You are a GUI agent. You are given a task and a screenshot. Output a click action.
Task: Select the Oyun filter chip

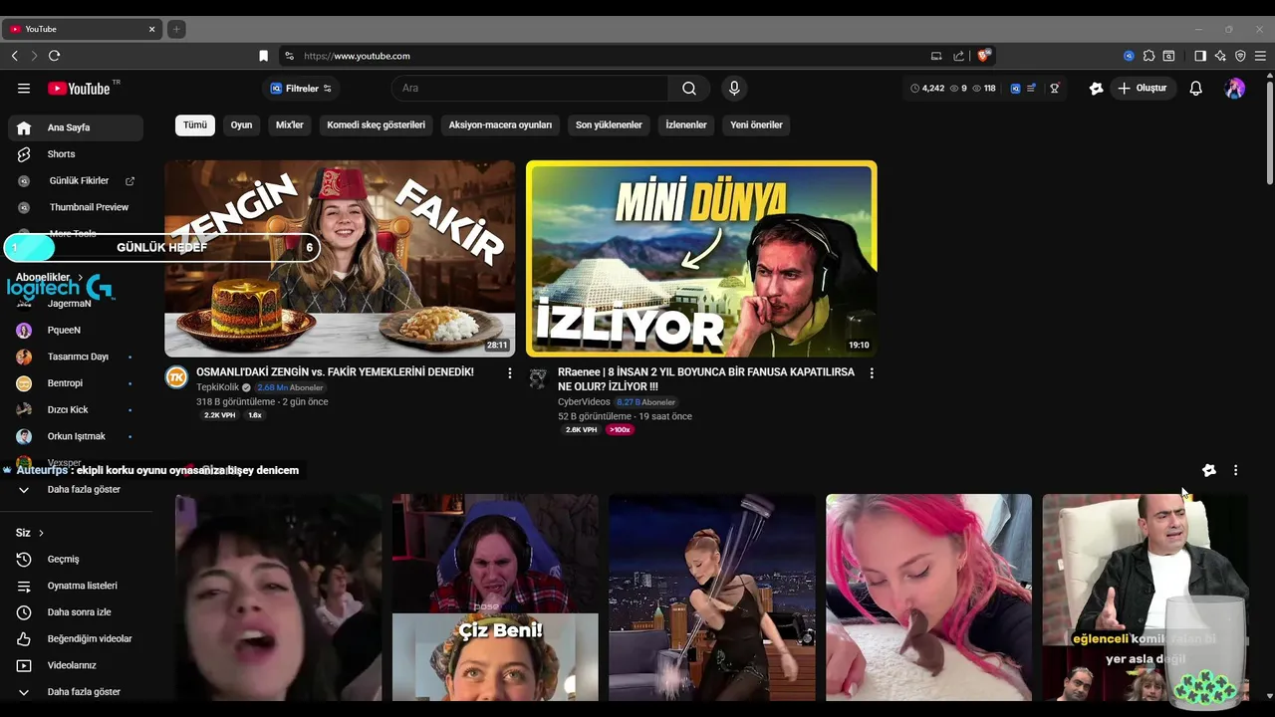coord(241,125)
